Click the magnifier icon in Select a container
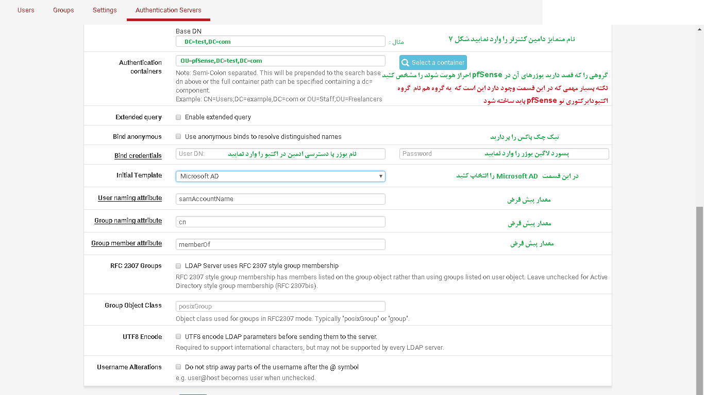The width and height of the screenshot is (704, 395). 406,63
